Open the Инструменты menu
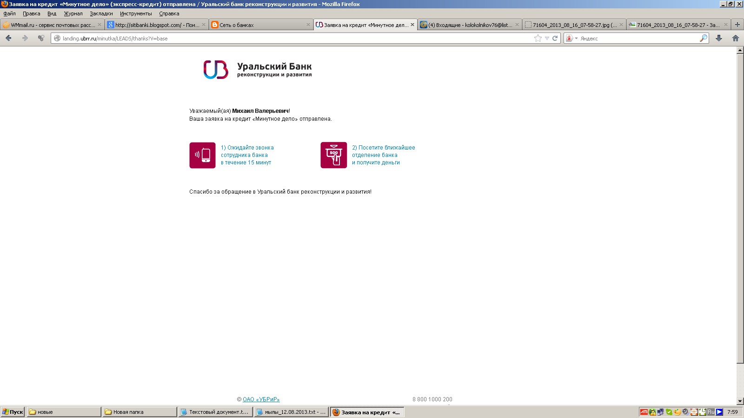Image resolution: width=744 pixels, height=418 pixels. pyautogui.click(x=136, y=13)
